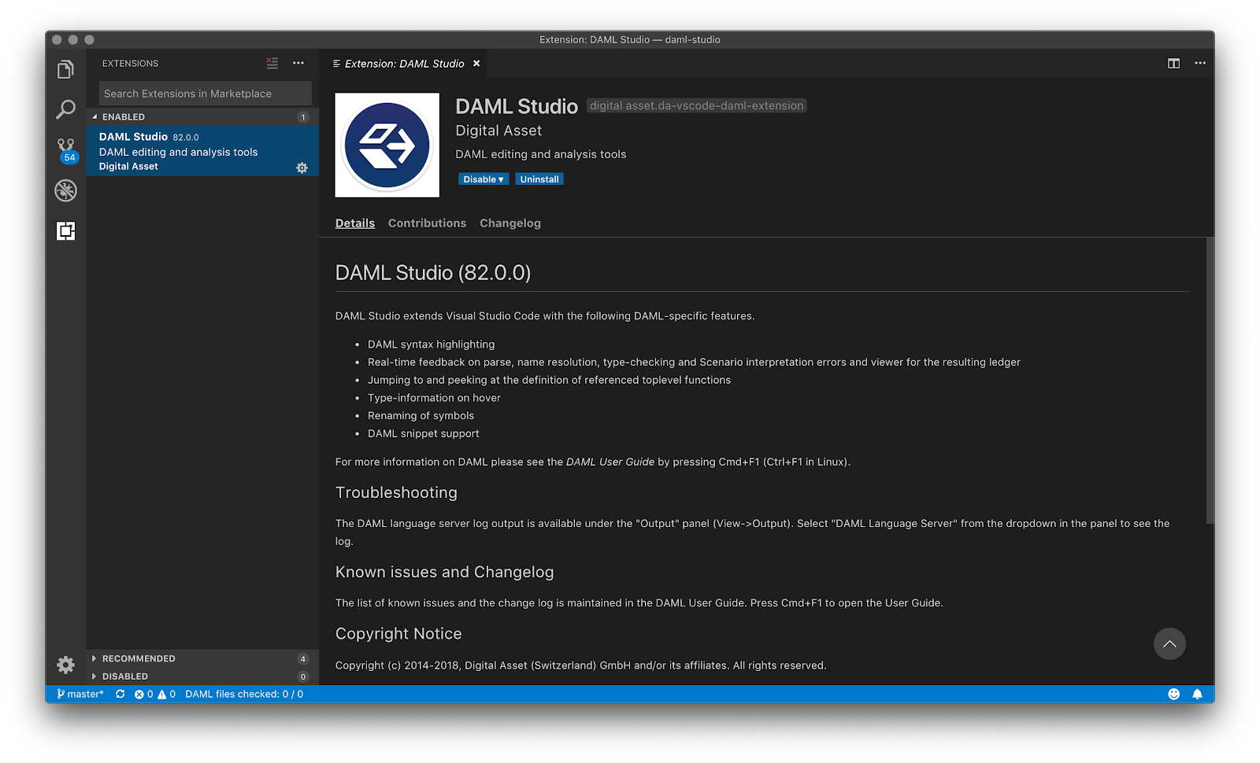Switch to the Changelog tab
1260x763 pixels.
510,223
